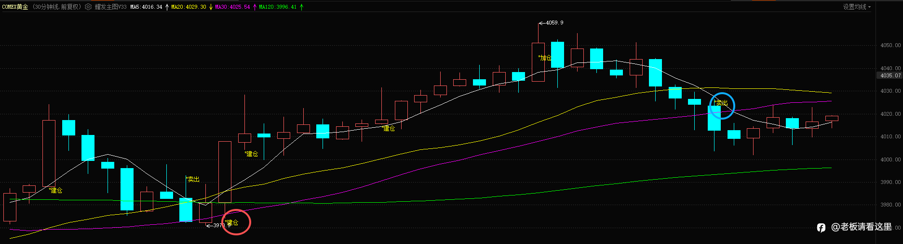Click the 4000.00 price axis value
The height and width of the screenshot is (244, 903).
[x=890, y=159]
